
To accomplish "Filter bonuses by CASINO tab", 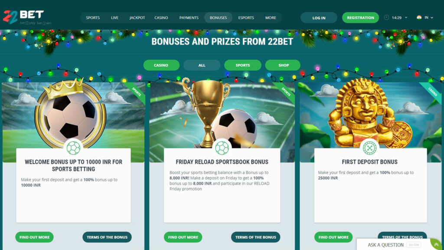I will tap(161, 65).
